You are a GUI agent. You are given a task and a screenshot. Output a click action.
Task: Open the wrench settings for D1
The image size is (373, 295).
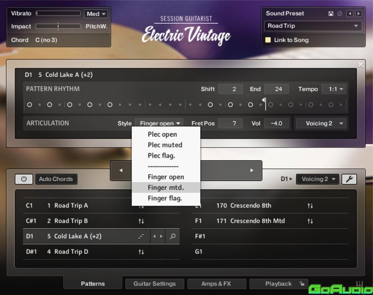click(x=349, y=179)
